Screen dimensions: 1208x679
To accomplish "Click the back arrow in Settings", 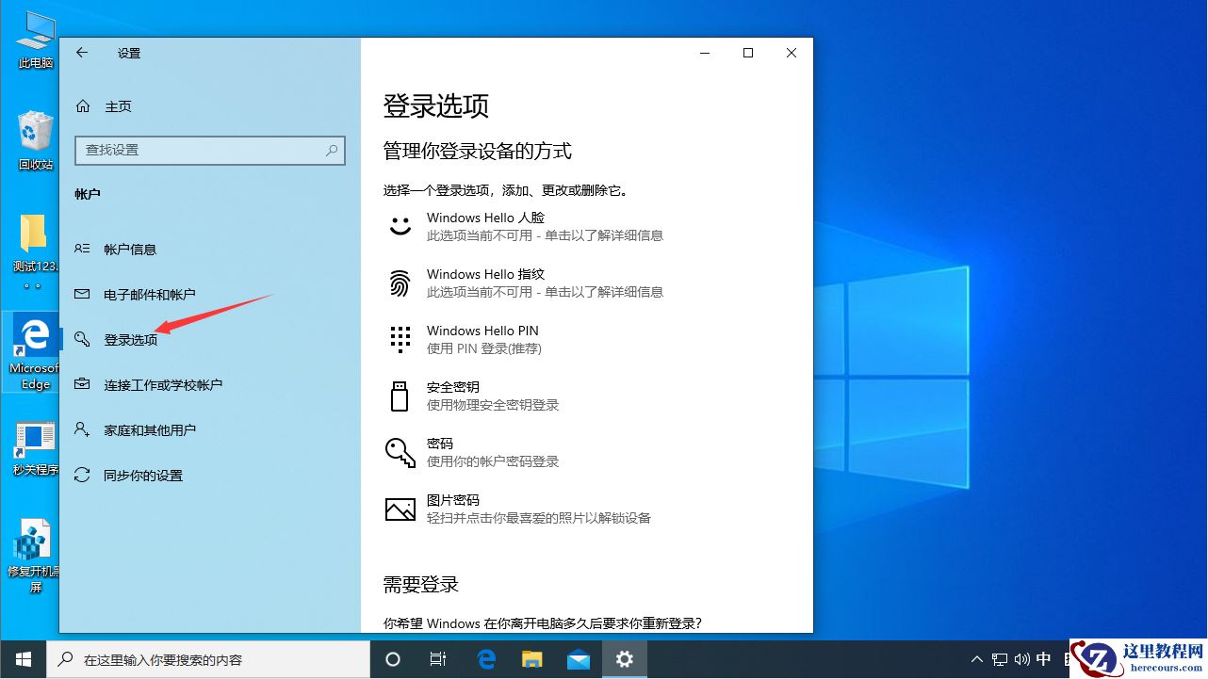I will tap(82, 53).
